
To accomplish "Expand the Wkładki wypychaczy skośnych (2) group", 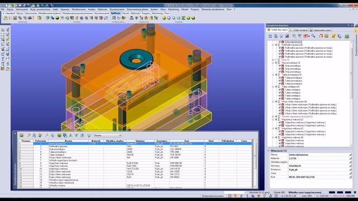I will click(x=273, y=117).
